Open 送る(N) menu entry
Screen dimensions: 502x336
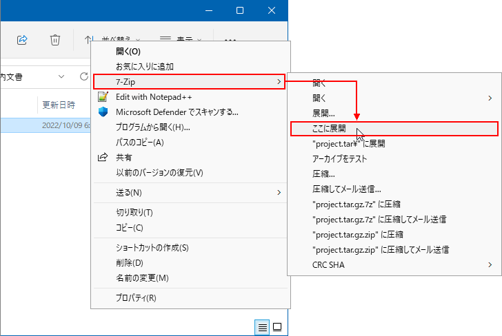(x=191, y=193)
